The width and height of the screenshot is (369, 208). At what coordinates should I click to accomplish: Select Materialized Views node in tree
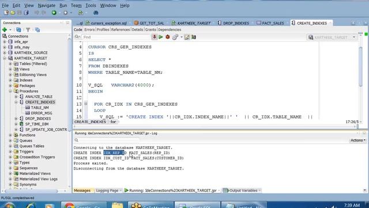point(35,173)
